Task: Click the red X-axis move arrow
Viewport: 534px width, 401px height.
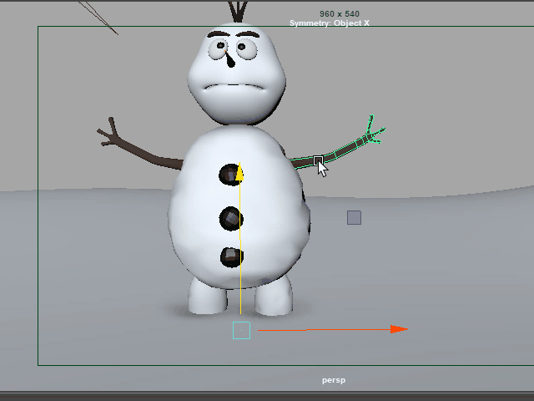Action: [397, 329]
